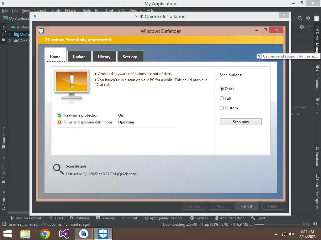321x240 pixels.
Task: Open the TODO tool window
Action: (x=55, y=218)
